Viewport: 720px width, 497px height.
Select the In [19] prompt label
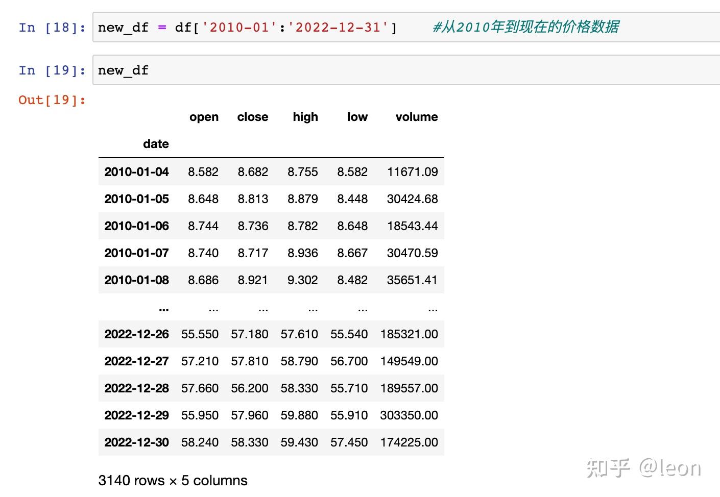click(x=52, y=70)
